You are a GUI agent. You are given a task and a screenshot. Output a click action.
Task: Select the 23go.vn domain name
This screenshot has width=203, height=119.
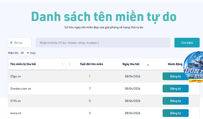[15, 76]
